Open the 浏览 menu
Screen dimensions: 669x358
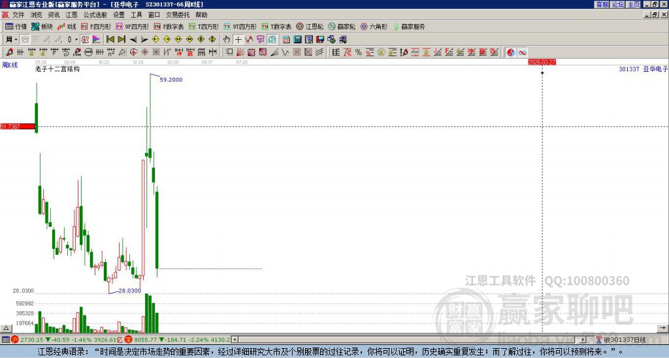37,15
